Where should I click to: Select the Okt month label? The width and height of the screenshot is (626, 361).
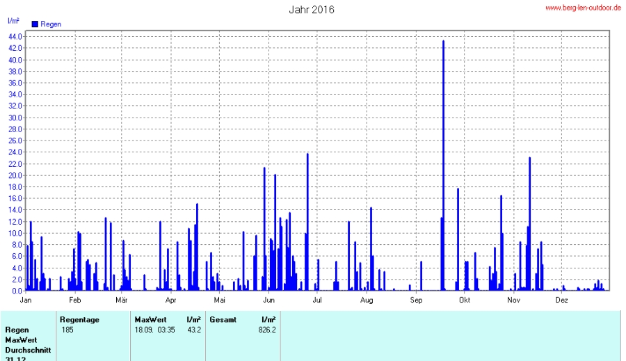pos(464,300)
